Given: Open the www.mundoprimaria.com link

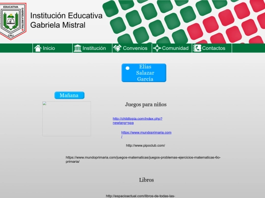Looking at the screenshot, I should click(146, 134).
